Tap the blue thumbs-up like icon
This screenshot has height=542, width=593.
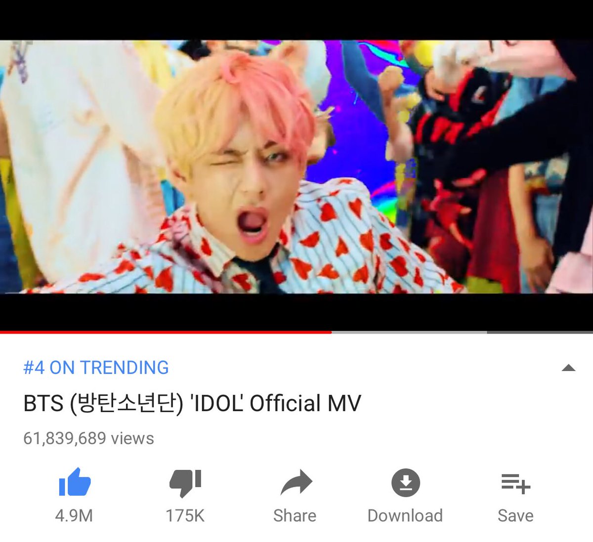(75, 482)
